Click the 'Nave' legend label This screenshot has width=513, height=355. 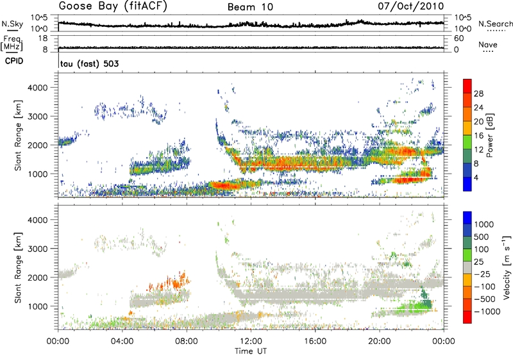[488, 44]
